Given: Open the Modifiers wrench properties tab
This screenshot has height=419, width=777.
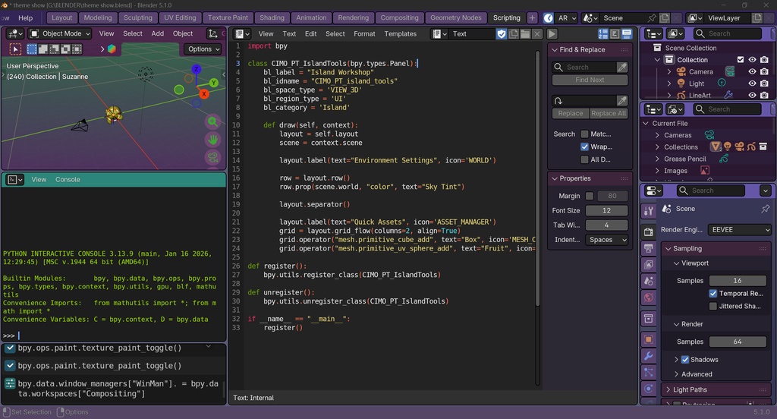Looking at the screenshot, I should pos(649,355).
